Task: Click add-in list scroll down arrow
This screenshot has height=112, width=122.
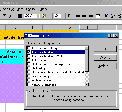Action: click(x=87, y=84)
